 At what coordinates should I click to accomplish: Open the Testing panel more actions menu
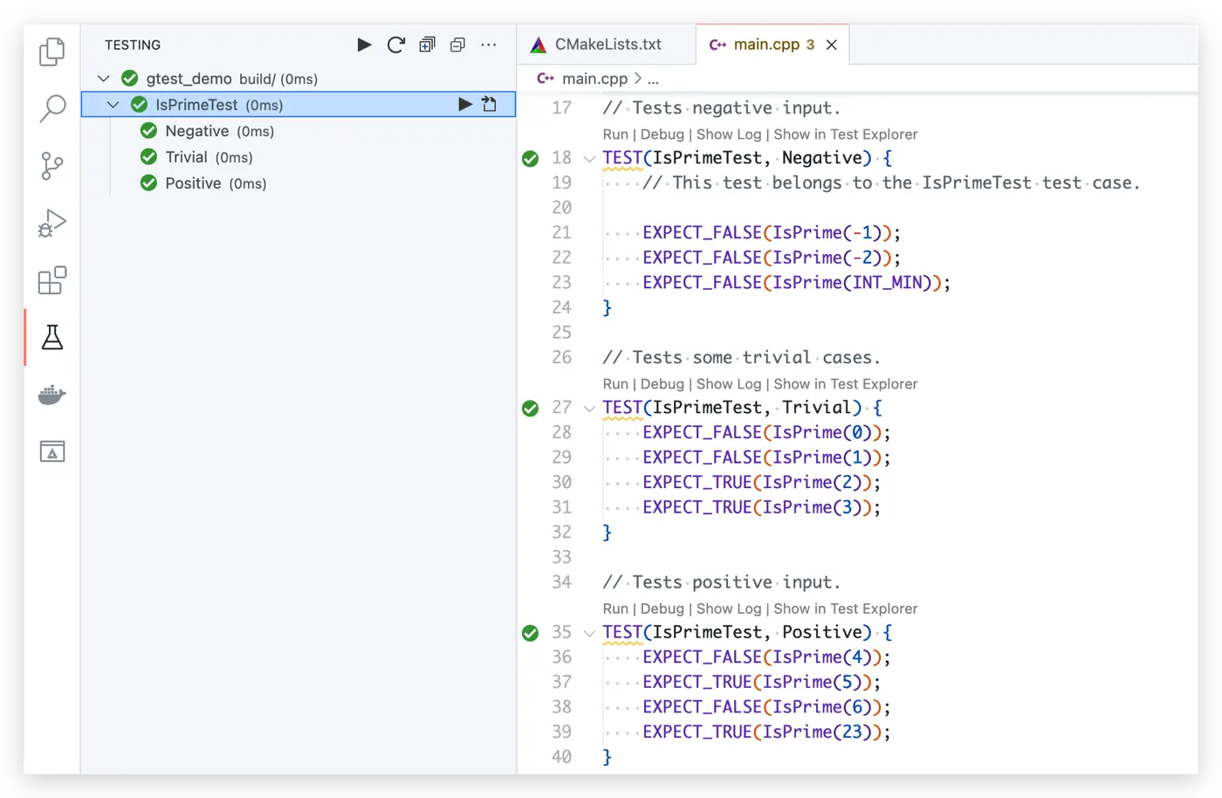click(x=489, y=45)
